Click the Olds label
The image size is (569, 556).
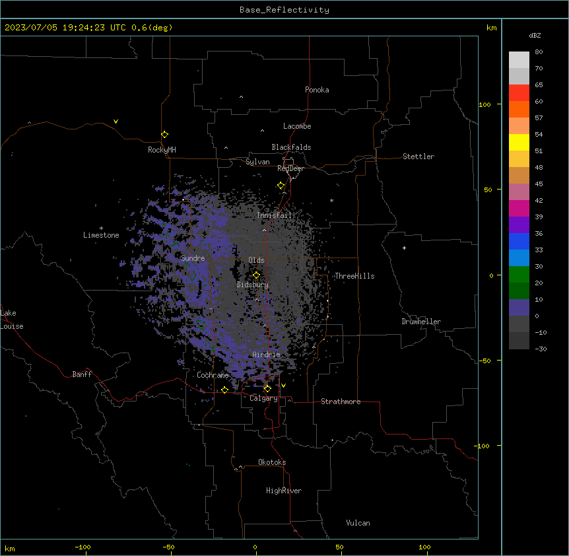click(x=256, y=260)
